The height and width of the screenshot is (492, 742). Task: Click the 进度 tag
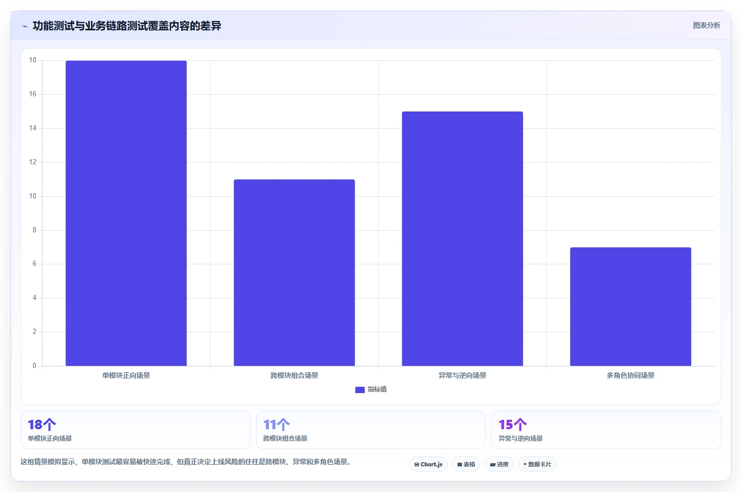(x=499, y=464)
